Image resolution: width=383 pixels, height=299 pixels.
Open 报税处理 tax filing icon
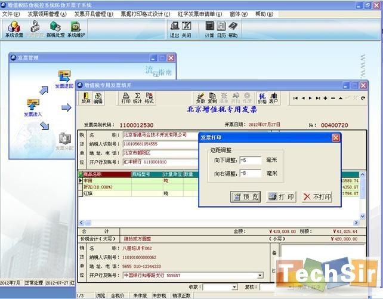(55, 29)
